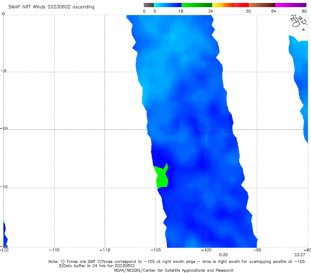The width and height of the screenshot is (311, 273).
Task: Click color bar label '80'
Action: coord(304,11)
